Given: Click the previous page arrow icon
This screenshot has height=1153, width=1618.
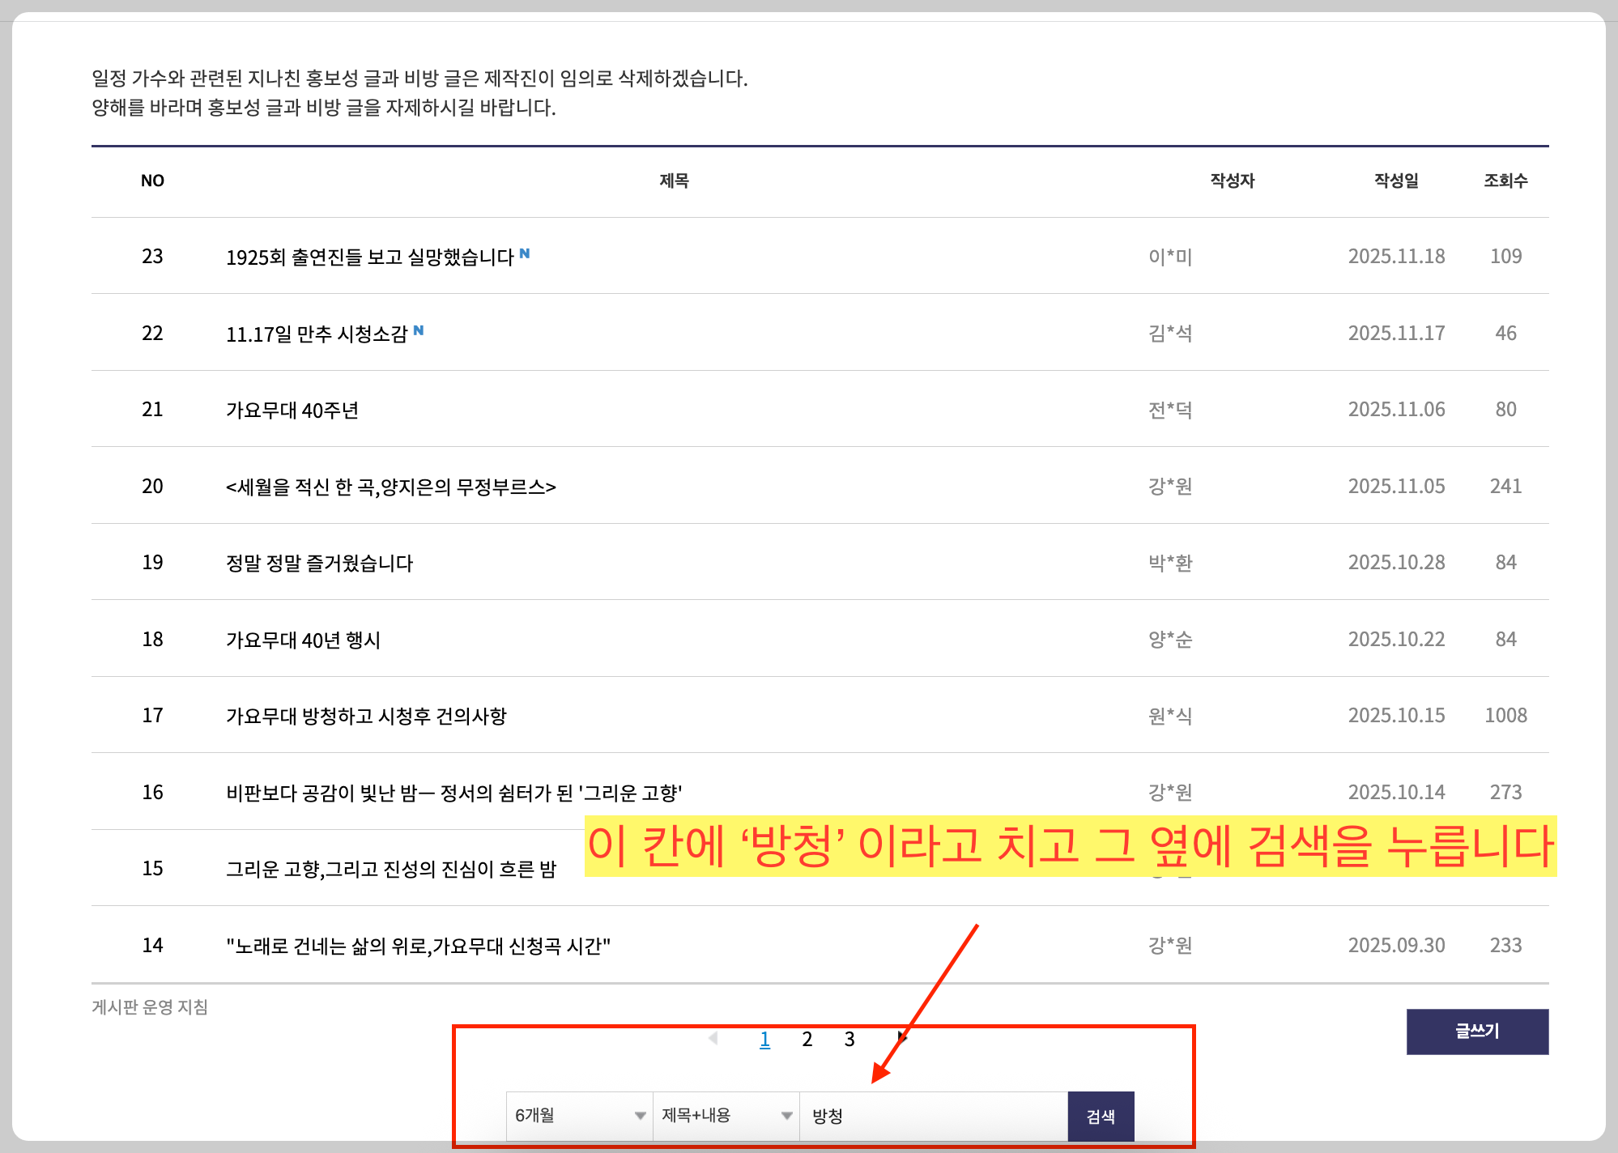Looking at the screenshot, I should tap(713, 1038).
